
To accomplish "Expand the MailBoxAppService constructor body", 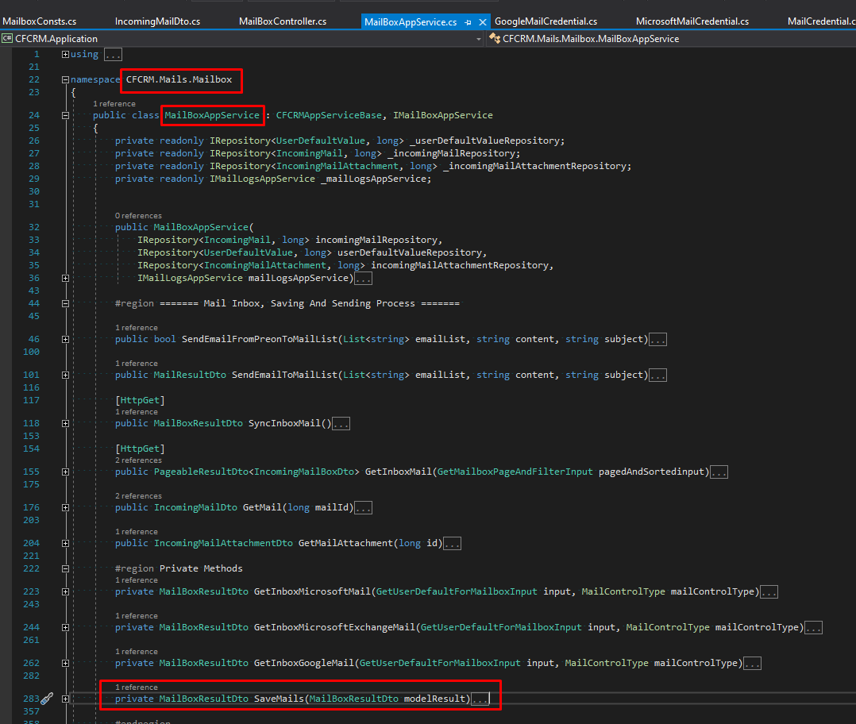I will [x=65, y=279].
